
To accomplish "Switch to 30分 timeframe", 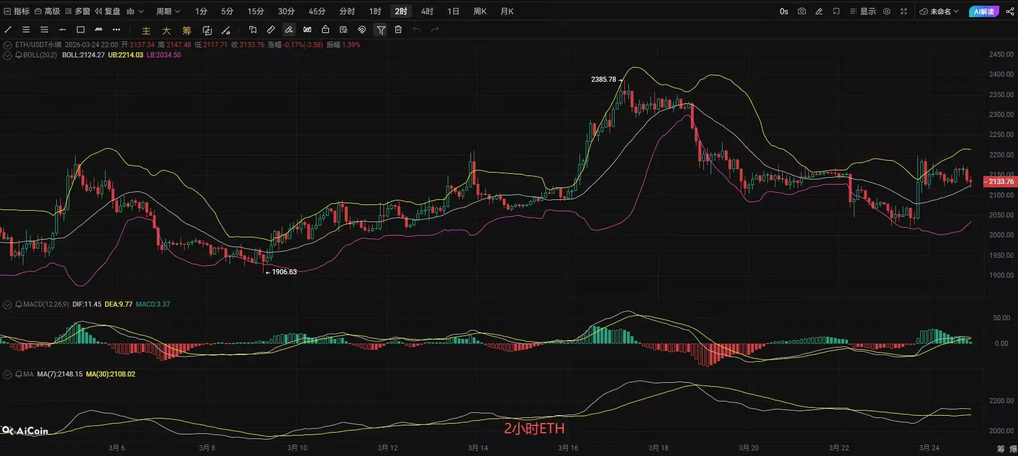I will point(286,11).
